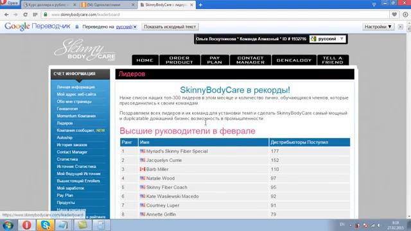Open Статистика sidebar link

tap(67, 159)
